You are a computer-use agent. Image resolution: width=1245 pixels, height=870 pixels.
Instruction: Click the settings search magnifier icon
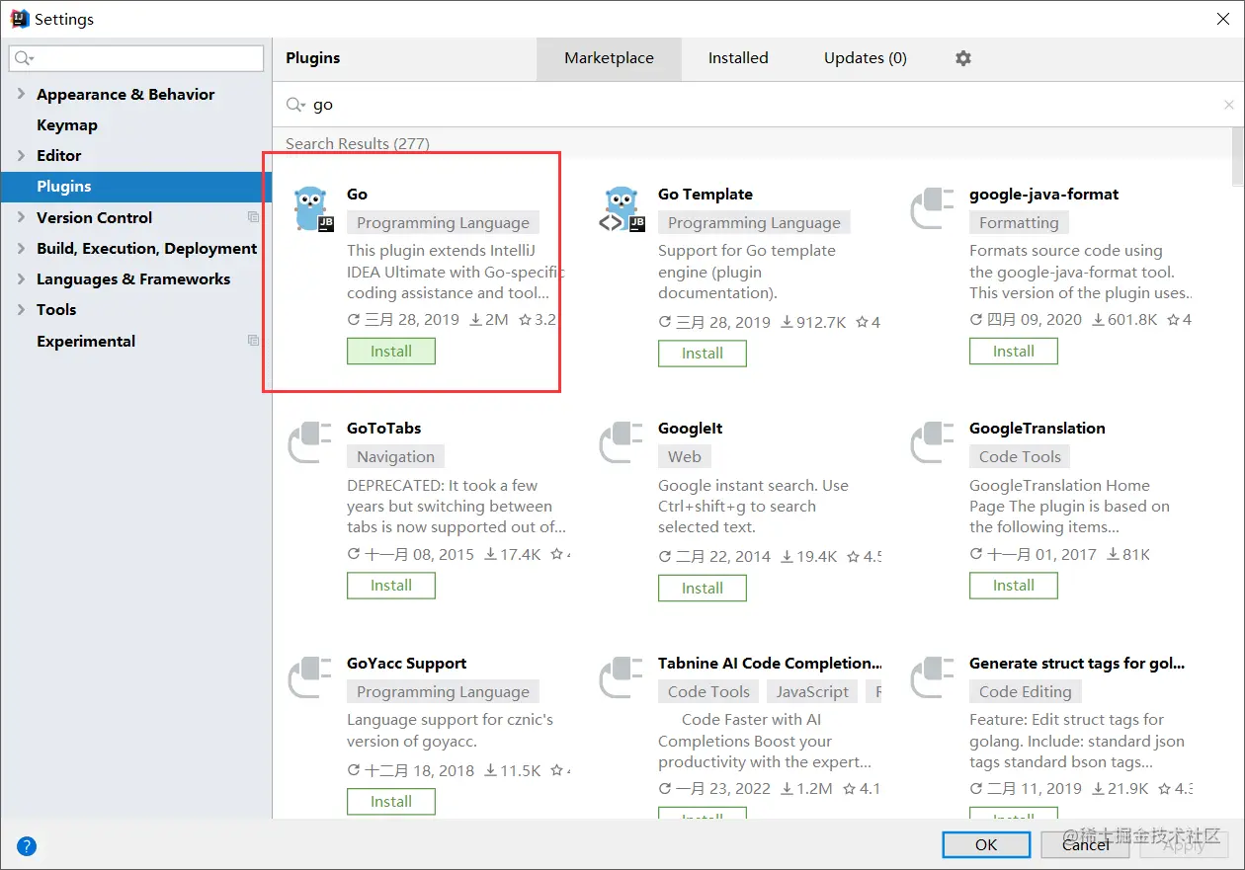24,59
